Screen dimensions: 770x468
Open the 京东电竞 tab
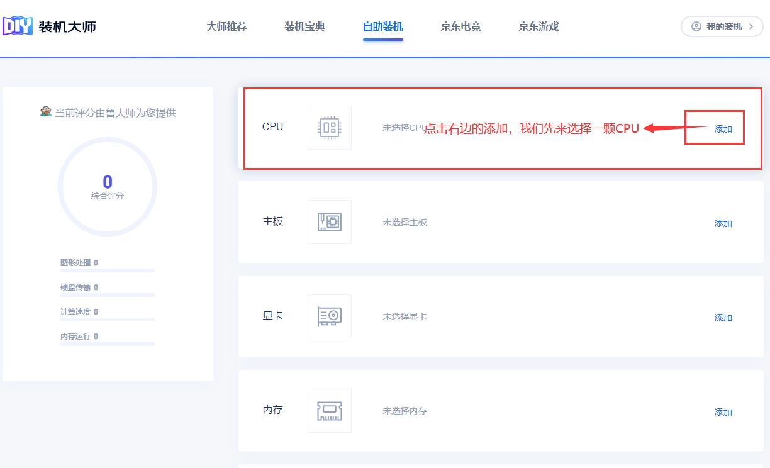[x=460, y=26]
